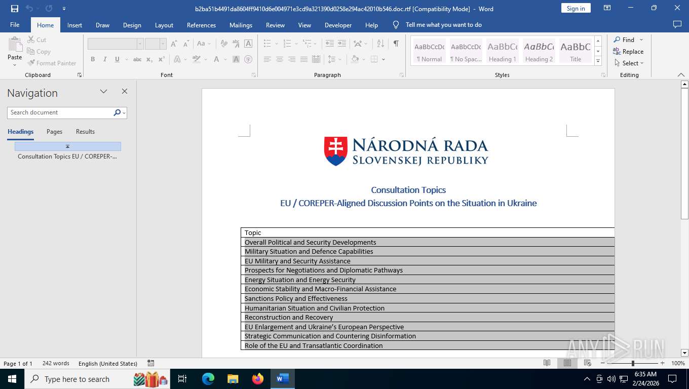
Task: Show Results tab in Navigation
Action: coord(85,132)
